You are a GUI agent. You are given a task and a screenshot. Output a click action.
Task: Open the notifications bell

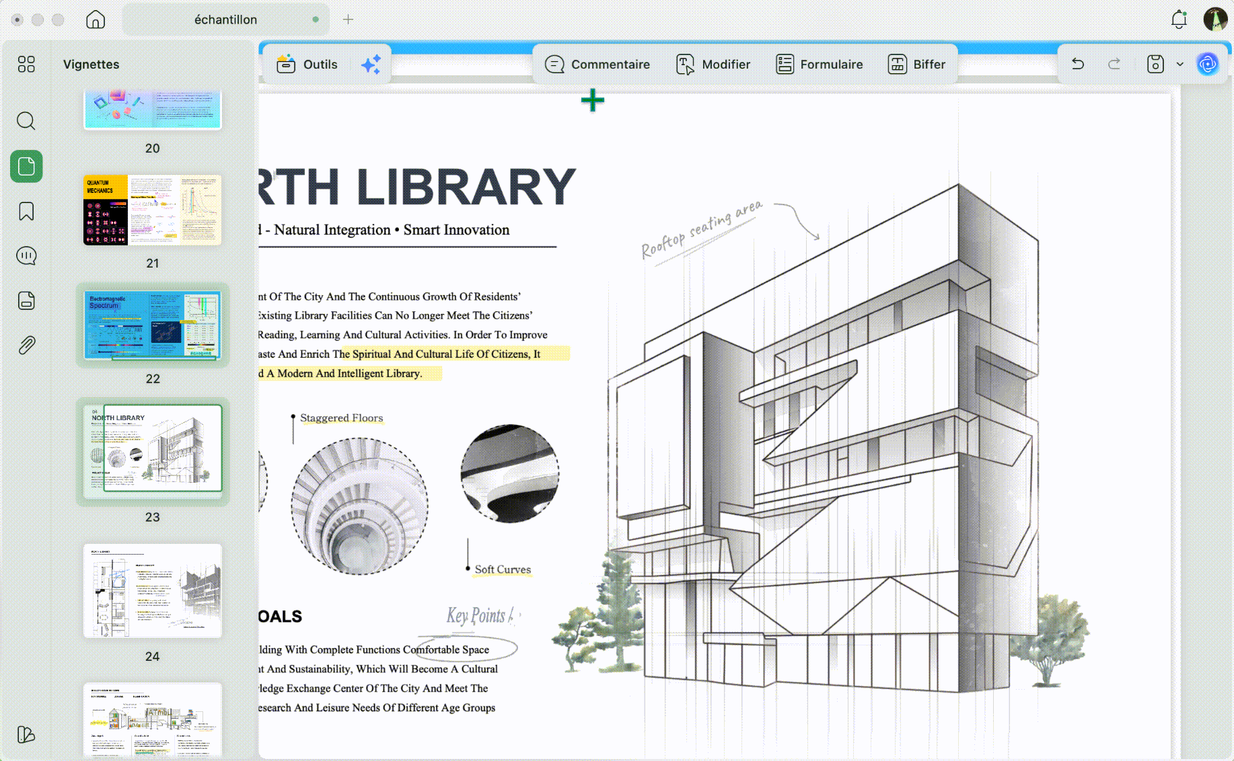pos(1179,19)
